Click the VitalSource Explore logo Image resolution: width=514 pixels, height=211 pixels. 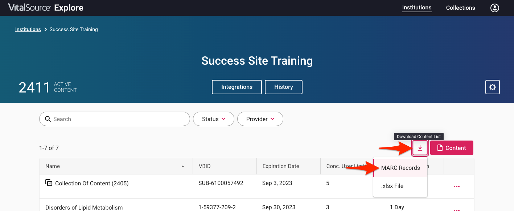tap(45, 7)
